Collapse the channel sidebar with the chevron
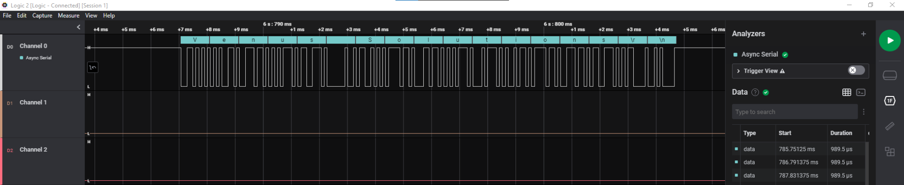 coord(78,27)
